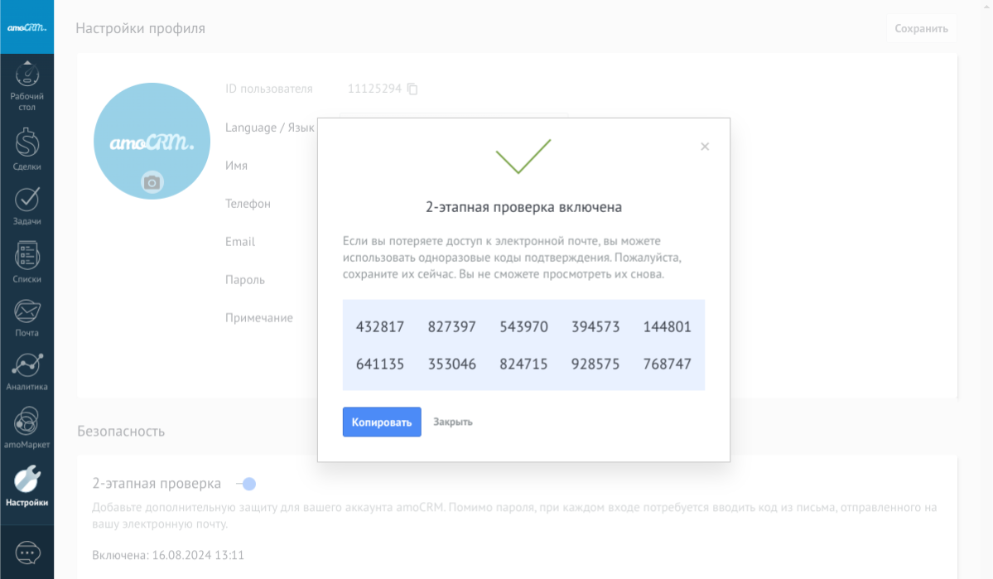Open Почта mail section
Viewport: 993px width, 579px height.
click(x=27, y=312)
